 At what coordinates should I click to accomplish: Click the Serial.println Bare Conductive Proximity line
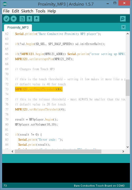tap(58, 34)
